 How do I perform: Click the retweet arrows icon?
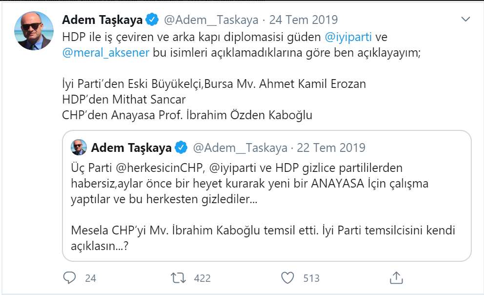179,278
